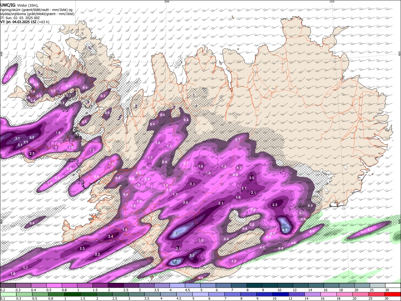The width and height of the screenshot is (401, 301).
Task: Click the 1.9 precipitation value on the map
Action: coord(58,133)
